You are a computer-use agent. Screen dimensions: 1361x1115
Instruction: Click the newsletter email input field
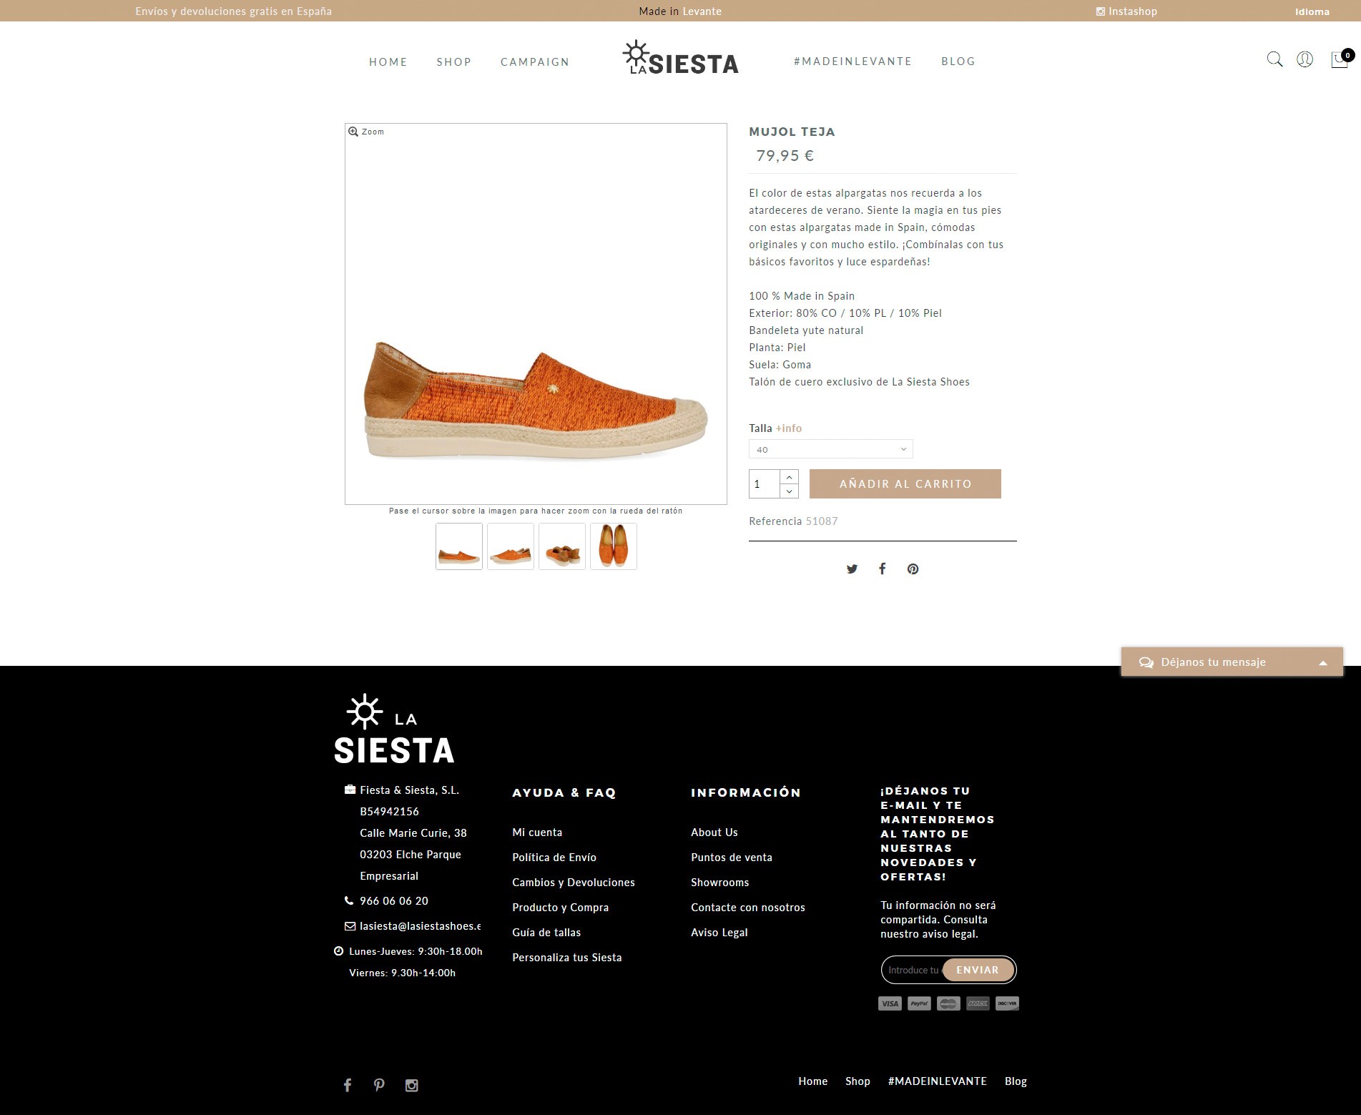pyautogui.click(x=913, y=970)
